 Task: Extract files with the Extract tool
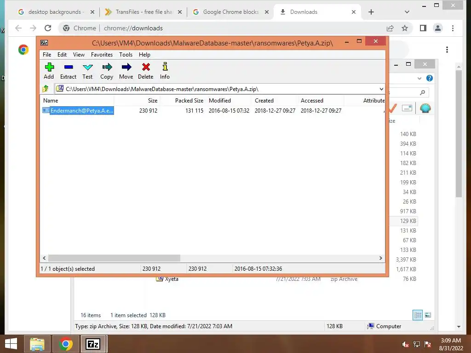click(68, 71)
